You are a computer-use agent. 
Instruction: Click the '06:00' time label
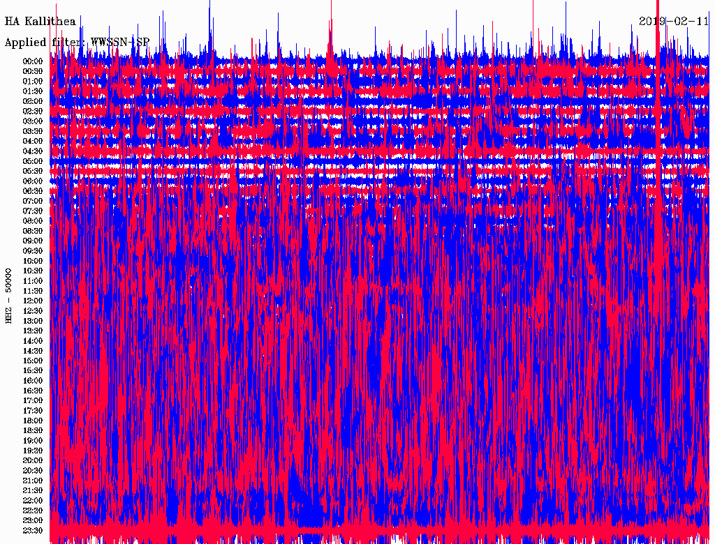[33, 181]
